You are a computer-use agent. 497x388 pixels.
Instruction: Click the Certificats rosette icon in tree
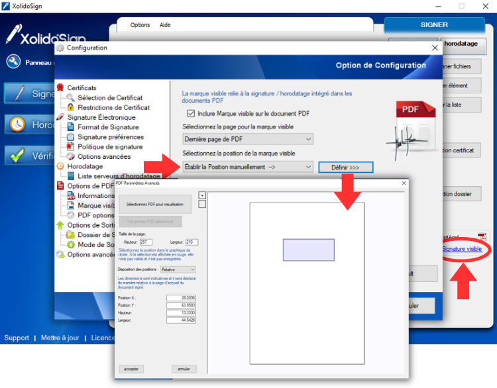tap(60, 87)
